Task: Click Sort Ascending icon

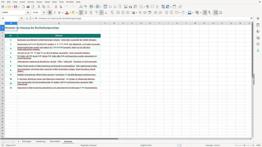Action: [110, 7]
